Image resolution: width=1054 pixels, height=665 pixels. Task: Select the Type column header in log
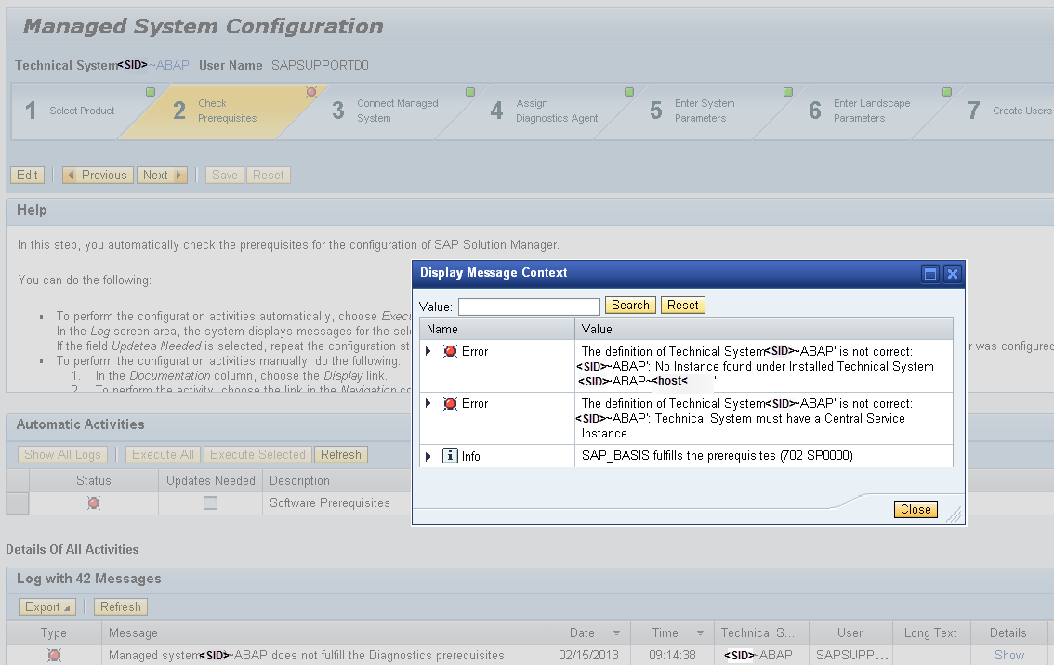54,632
